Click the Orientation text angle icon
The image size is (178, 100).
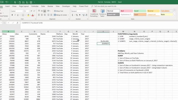pyautogui.click(x=49, y=11)
